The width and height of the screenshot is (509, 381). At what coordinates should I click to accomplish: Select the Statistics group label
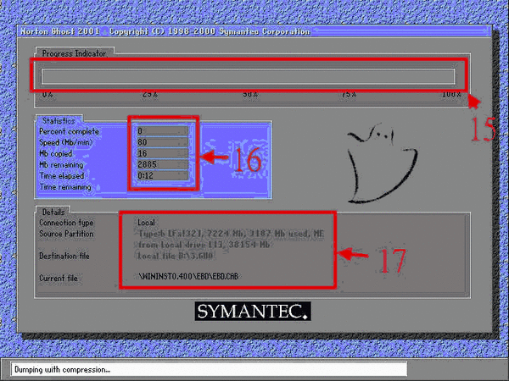[59, 120]
